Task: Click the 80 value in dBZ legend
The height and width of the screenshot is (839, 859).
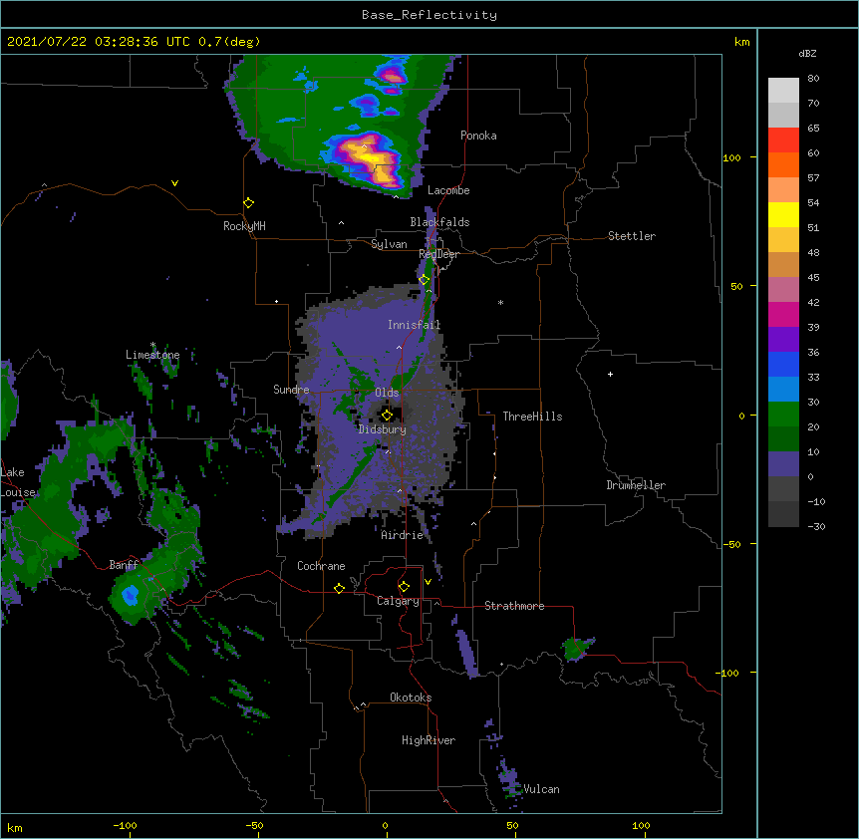Action: [813, 79]
